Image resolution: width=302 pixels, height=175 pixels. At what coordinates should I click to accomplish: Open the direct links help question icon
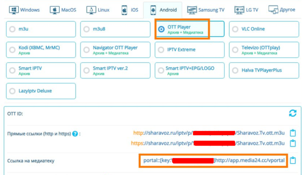(x=75, y=134)
